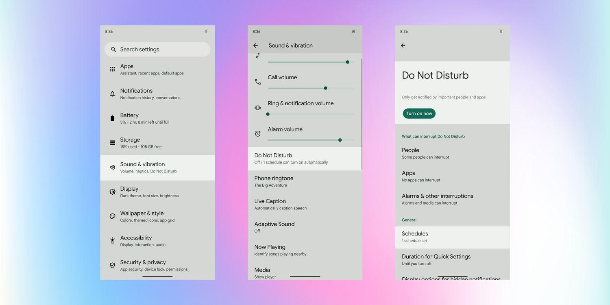Click the Search settings field

[x=157, y=49]
